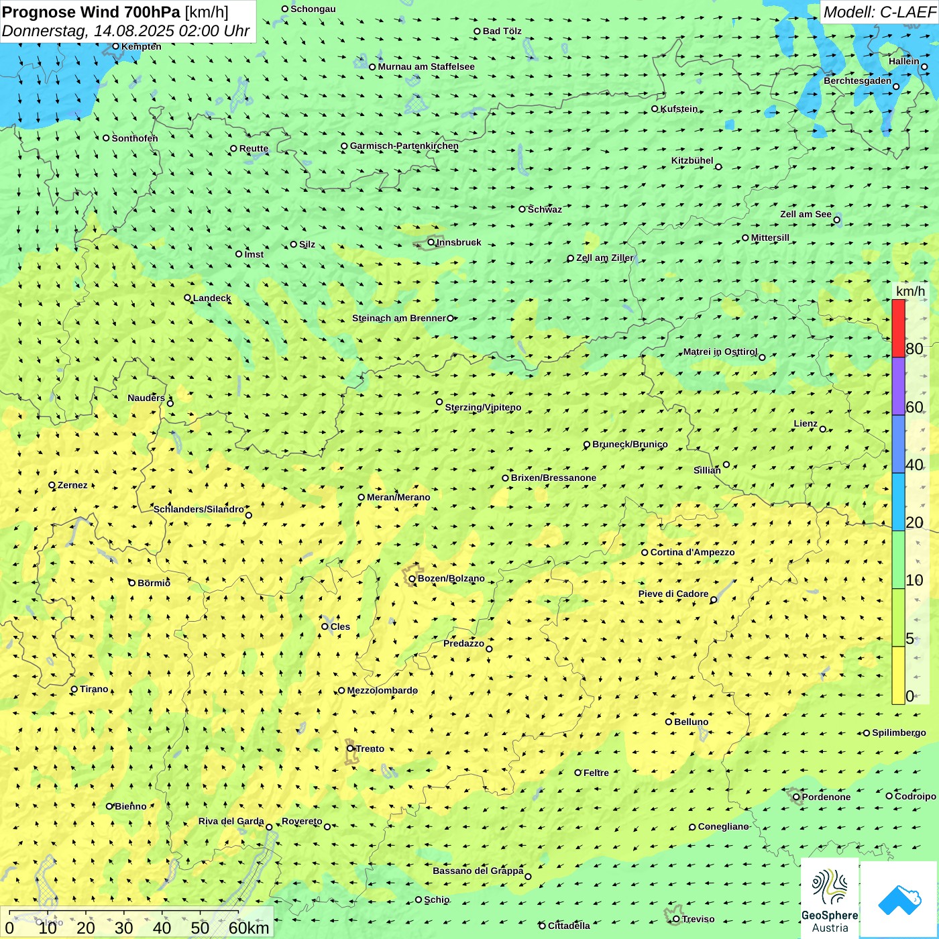
Task: Click the Bormio label
Action: tap(154, 583)
